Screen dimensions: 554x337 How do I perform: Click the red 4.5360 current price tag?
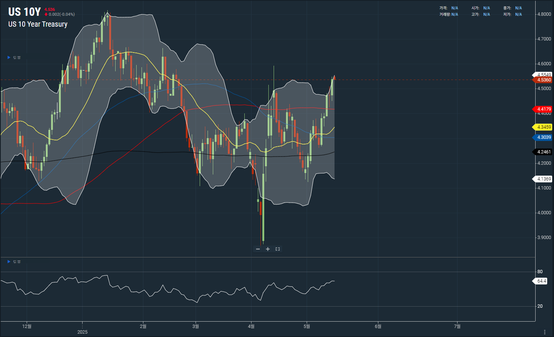pyautogui.click(x=543, y=80)
